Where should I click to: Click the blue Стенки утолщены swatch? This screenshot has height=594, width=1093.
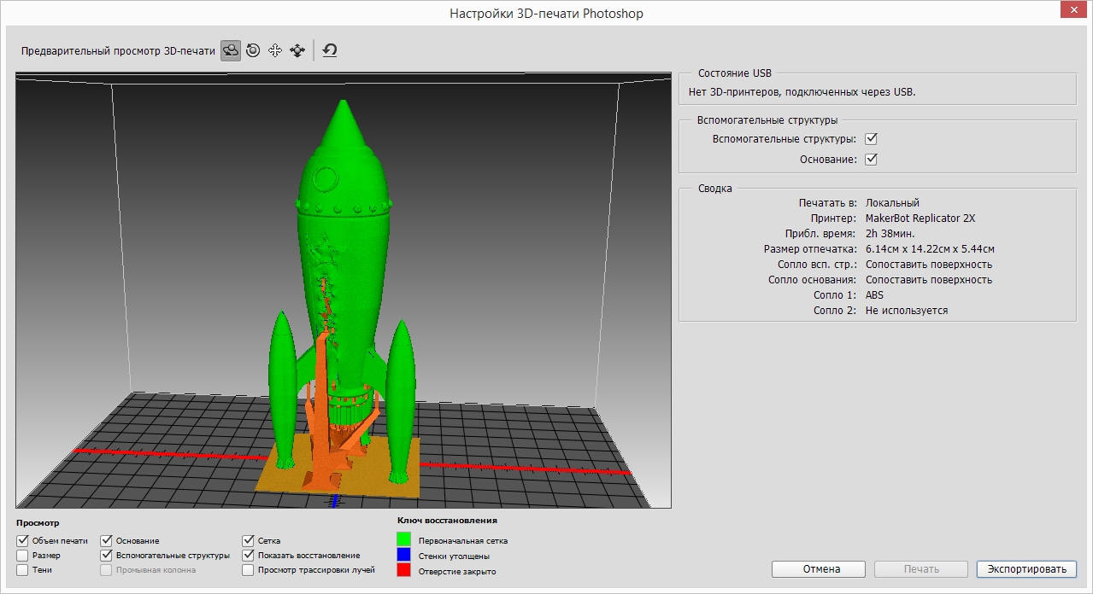(404, 556)
